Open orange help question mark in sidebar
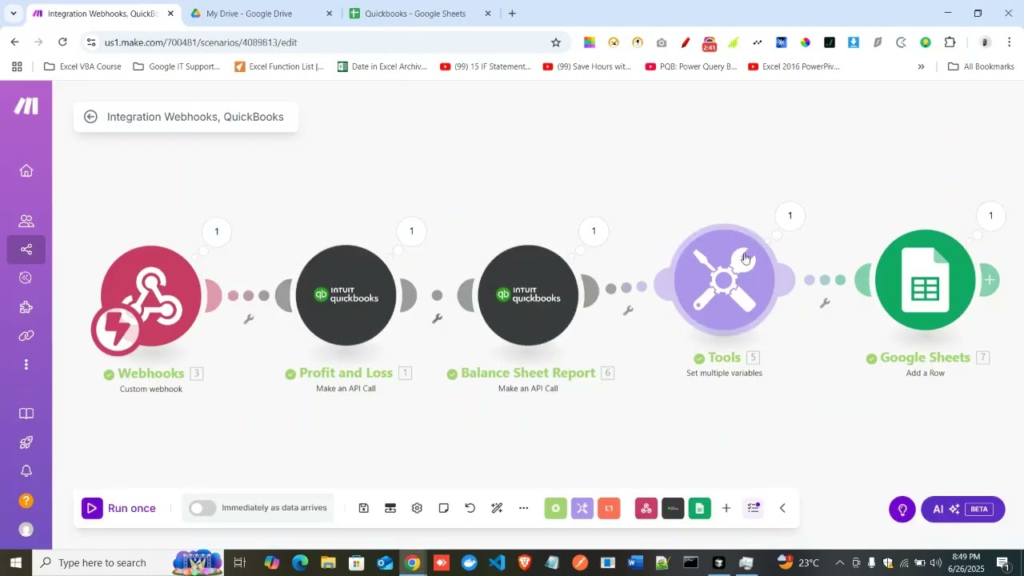The image size is (1024, 576). [x=26, y=501]
